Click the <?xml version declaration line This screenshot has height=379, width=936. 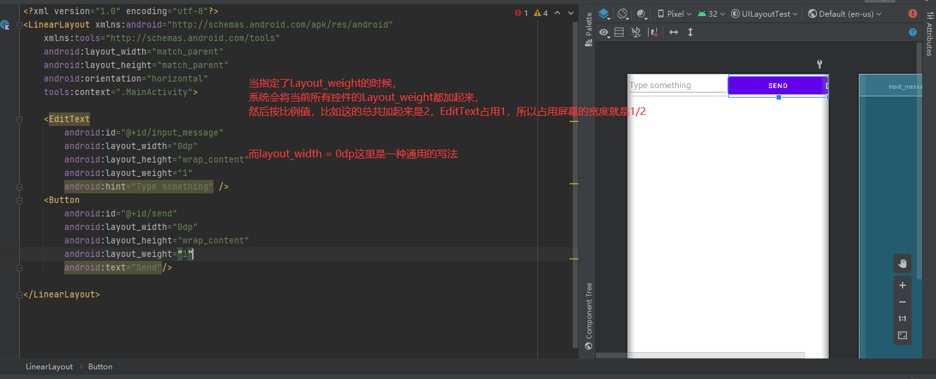coord(120,12)
